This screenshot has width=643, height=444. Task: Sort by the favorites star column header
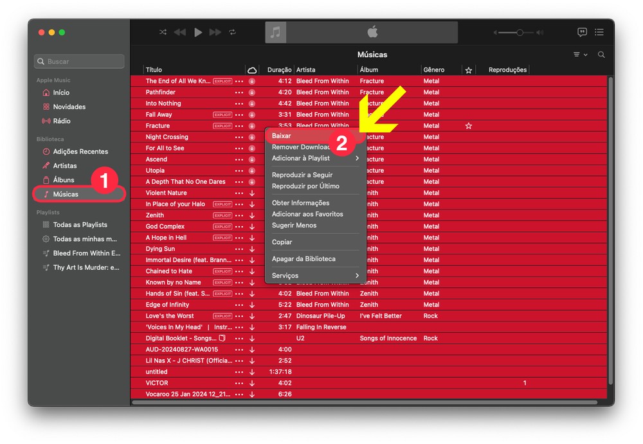tap(469, 70)
